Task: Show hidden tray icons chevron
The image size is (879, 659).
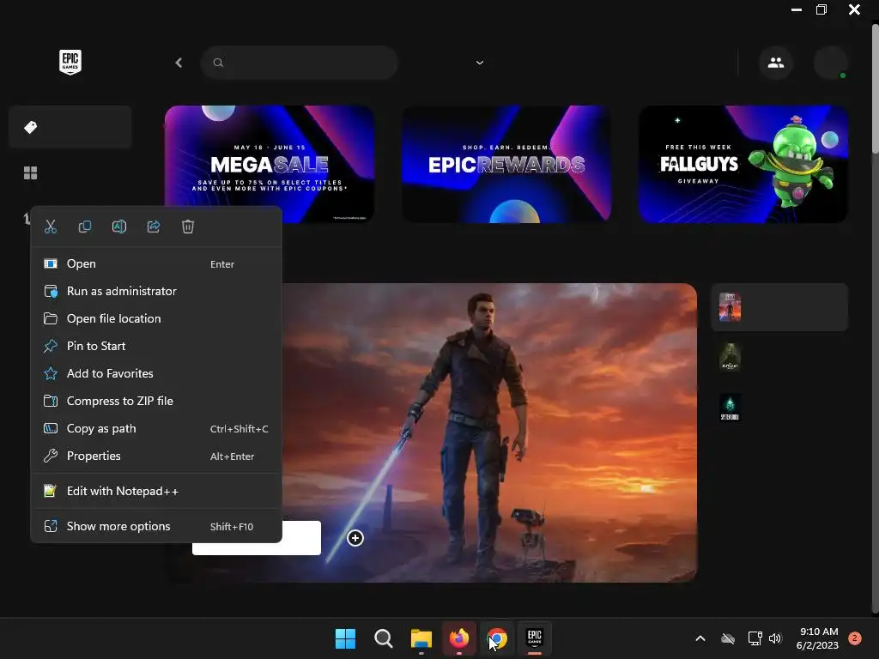Action: pos(700,638)
